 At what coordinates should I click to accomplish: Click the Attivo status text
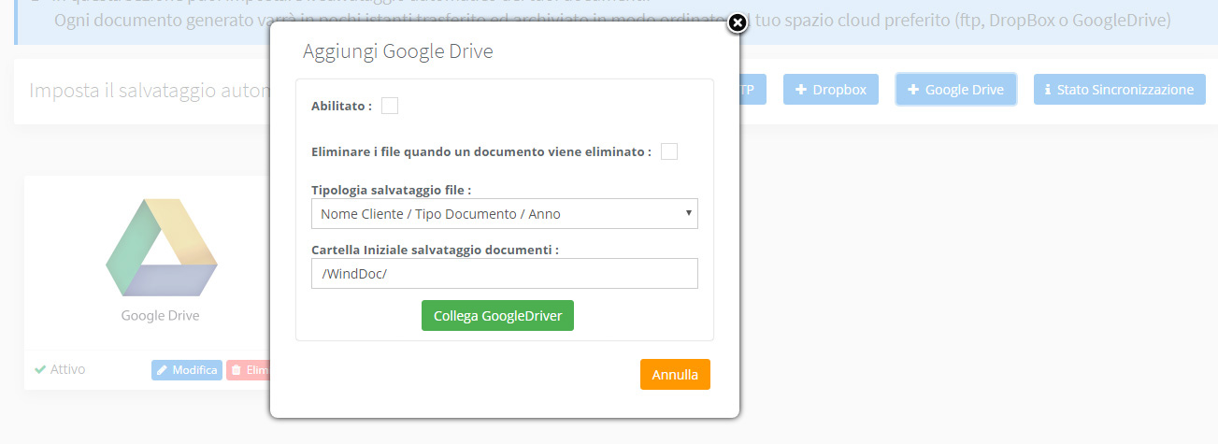pos(68,369)
